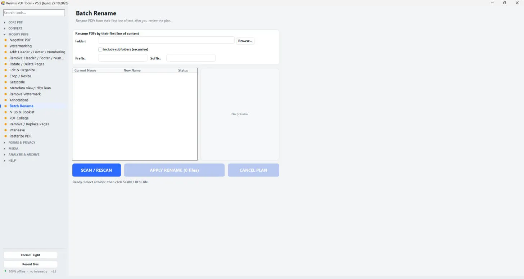
Task: Open Remove / Replace Pages tool
Action: click(x=30, y=124)
